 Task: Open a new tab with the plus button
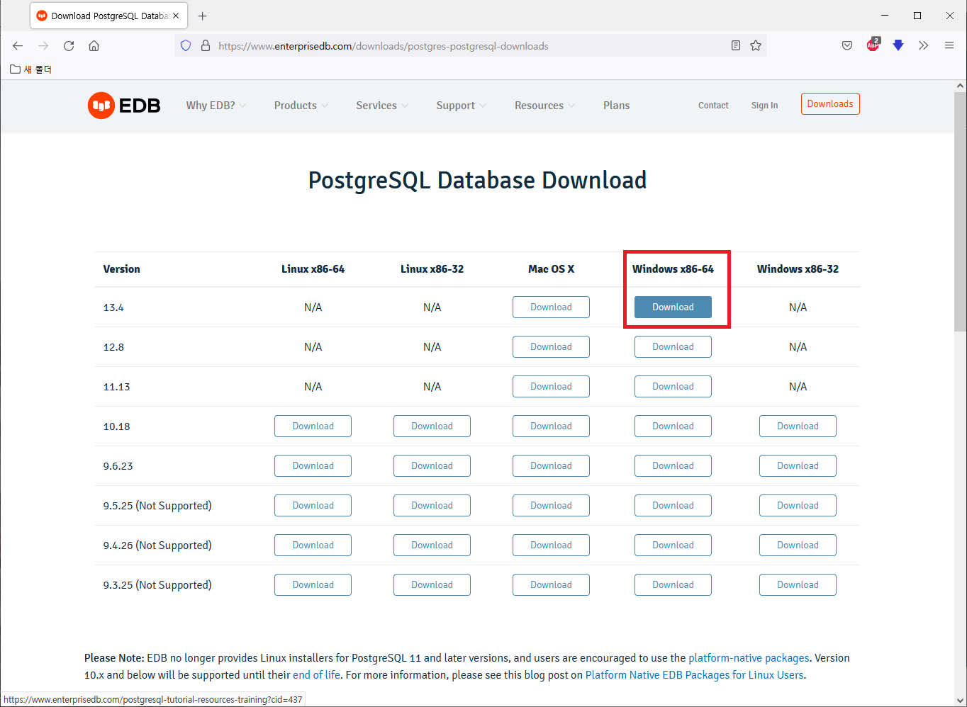(x=202, y=16)
